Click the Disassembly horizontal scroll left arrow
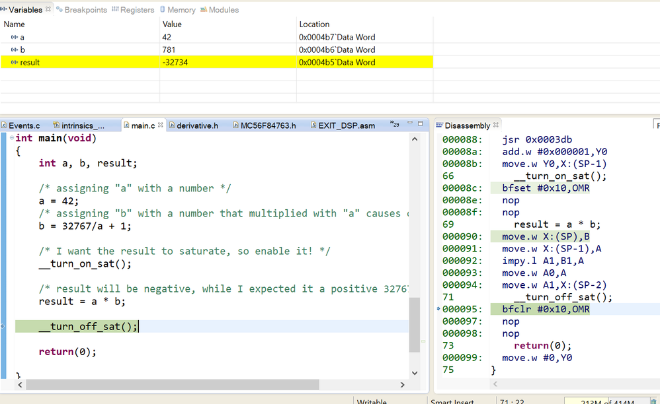Viewport: 660px width, 404px height. click(x=495, y=384)
